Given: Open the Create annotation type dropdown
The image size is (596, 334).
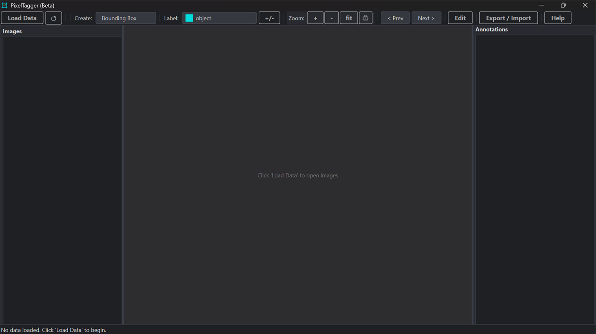Looking at the screenshot, I should [126, 18].
